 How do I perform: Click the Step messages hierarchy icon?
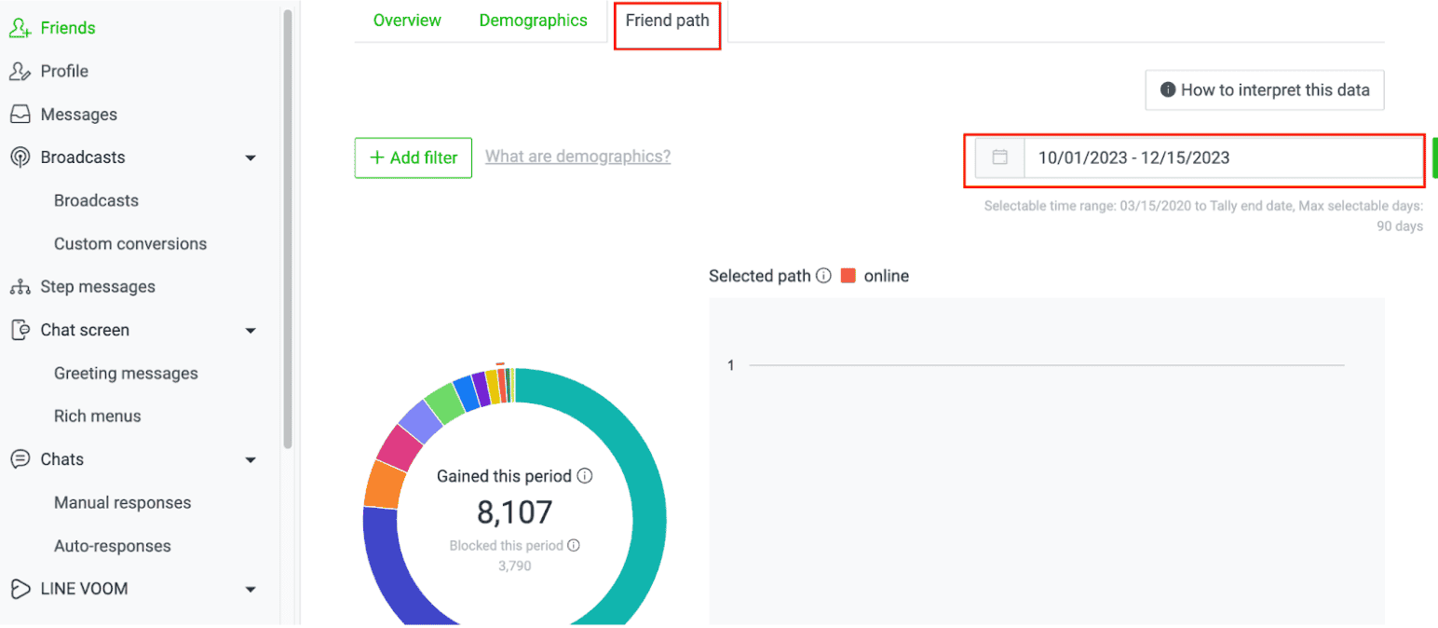[x=20, y=287]
